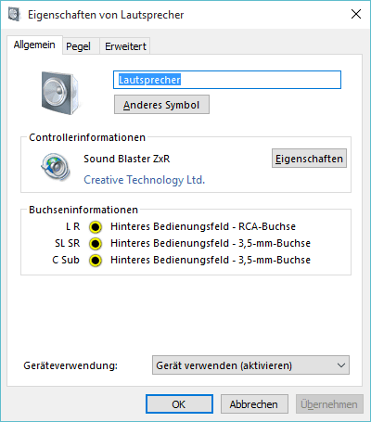Select the Allgemein tab

pyautogui.click(x=34, y=45)
